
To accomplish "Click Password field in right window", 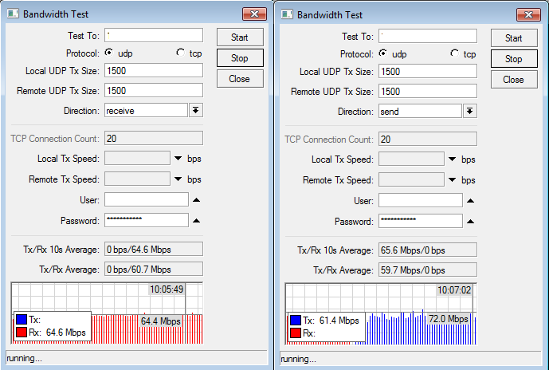I will [421, 221].
